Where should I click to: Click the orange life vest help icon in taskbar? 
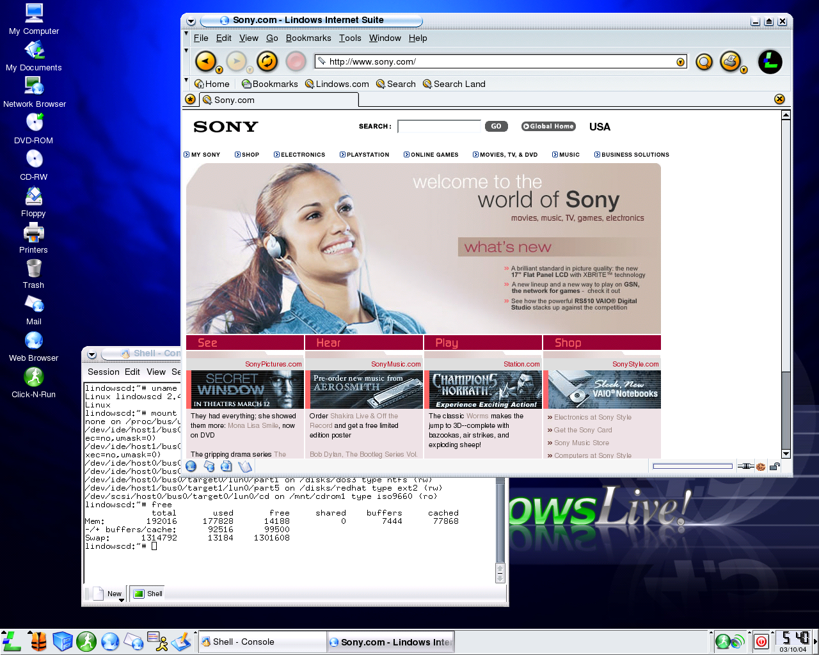click(38, 641)
